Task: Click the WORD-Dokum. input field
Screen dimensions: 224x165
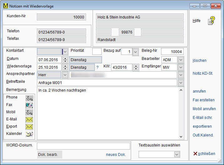Action: [84, 146]
